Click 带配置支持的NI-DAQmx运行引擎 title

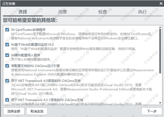tap(36, 66)
